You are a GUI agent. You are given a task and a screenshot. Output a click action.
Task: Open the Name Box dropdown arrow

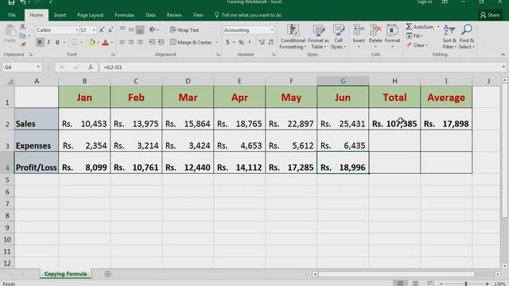38,67
